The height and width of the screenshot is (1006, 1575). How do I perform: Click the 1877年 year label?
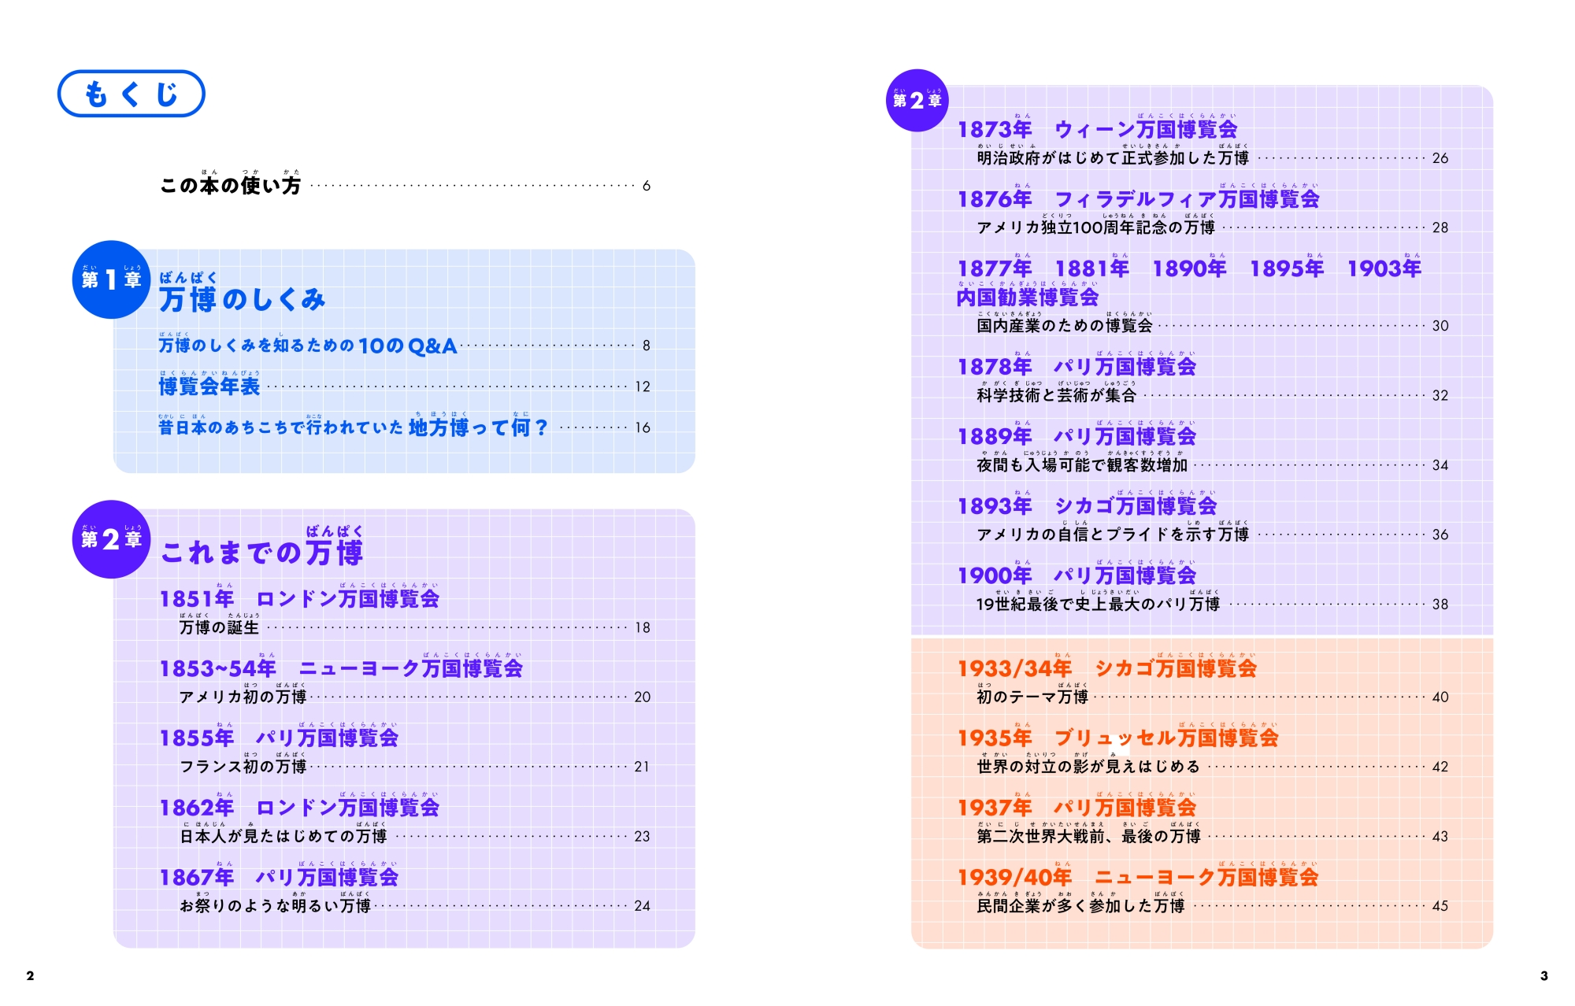995,268
